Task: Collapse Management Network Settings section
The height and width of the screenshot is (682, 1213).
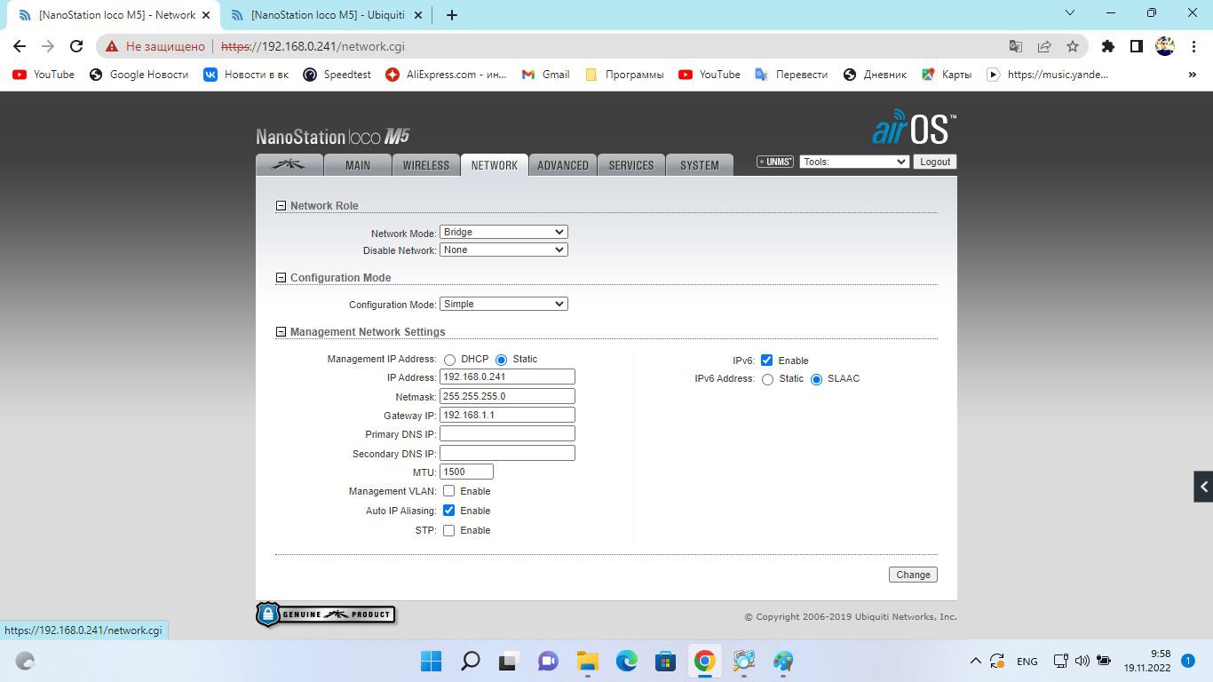Action: click(281, 331)
